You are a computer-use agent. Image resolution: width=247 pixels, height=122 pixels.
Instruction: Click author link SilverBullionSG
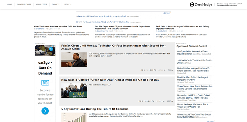(162, 31)
